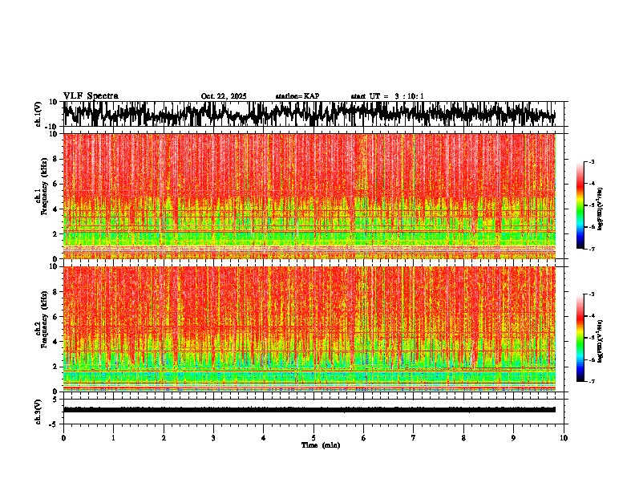Click the "ch.3(V)" axis label
The height and width of the screenshot is (491, 635).
coord(38,412)
